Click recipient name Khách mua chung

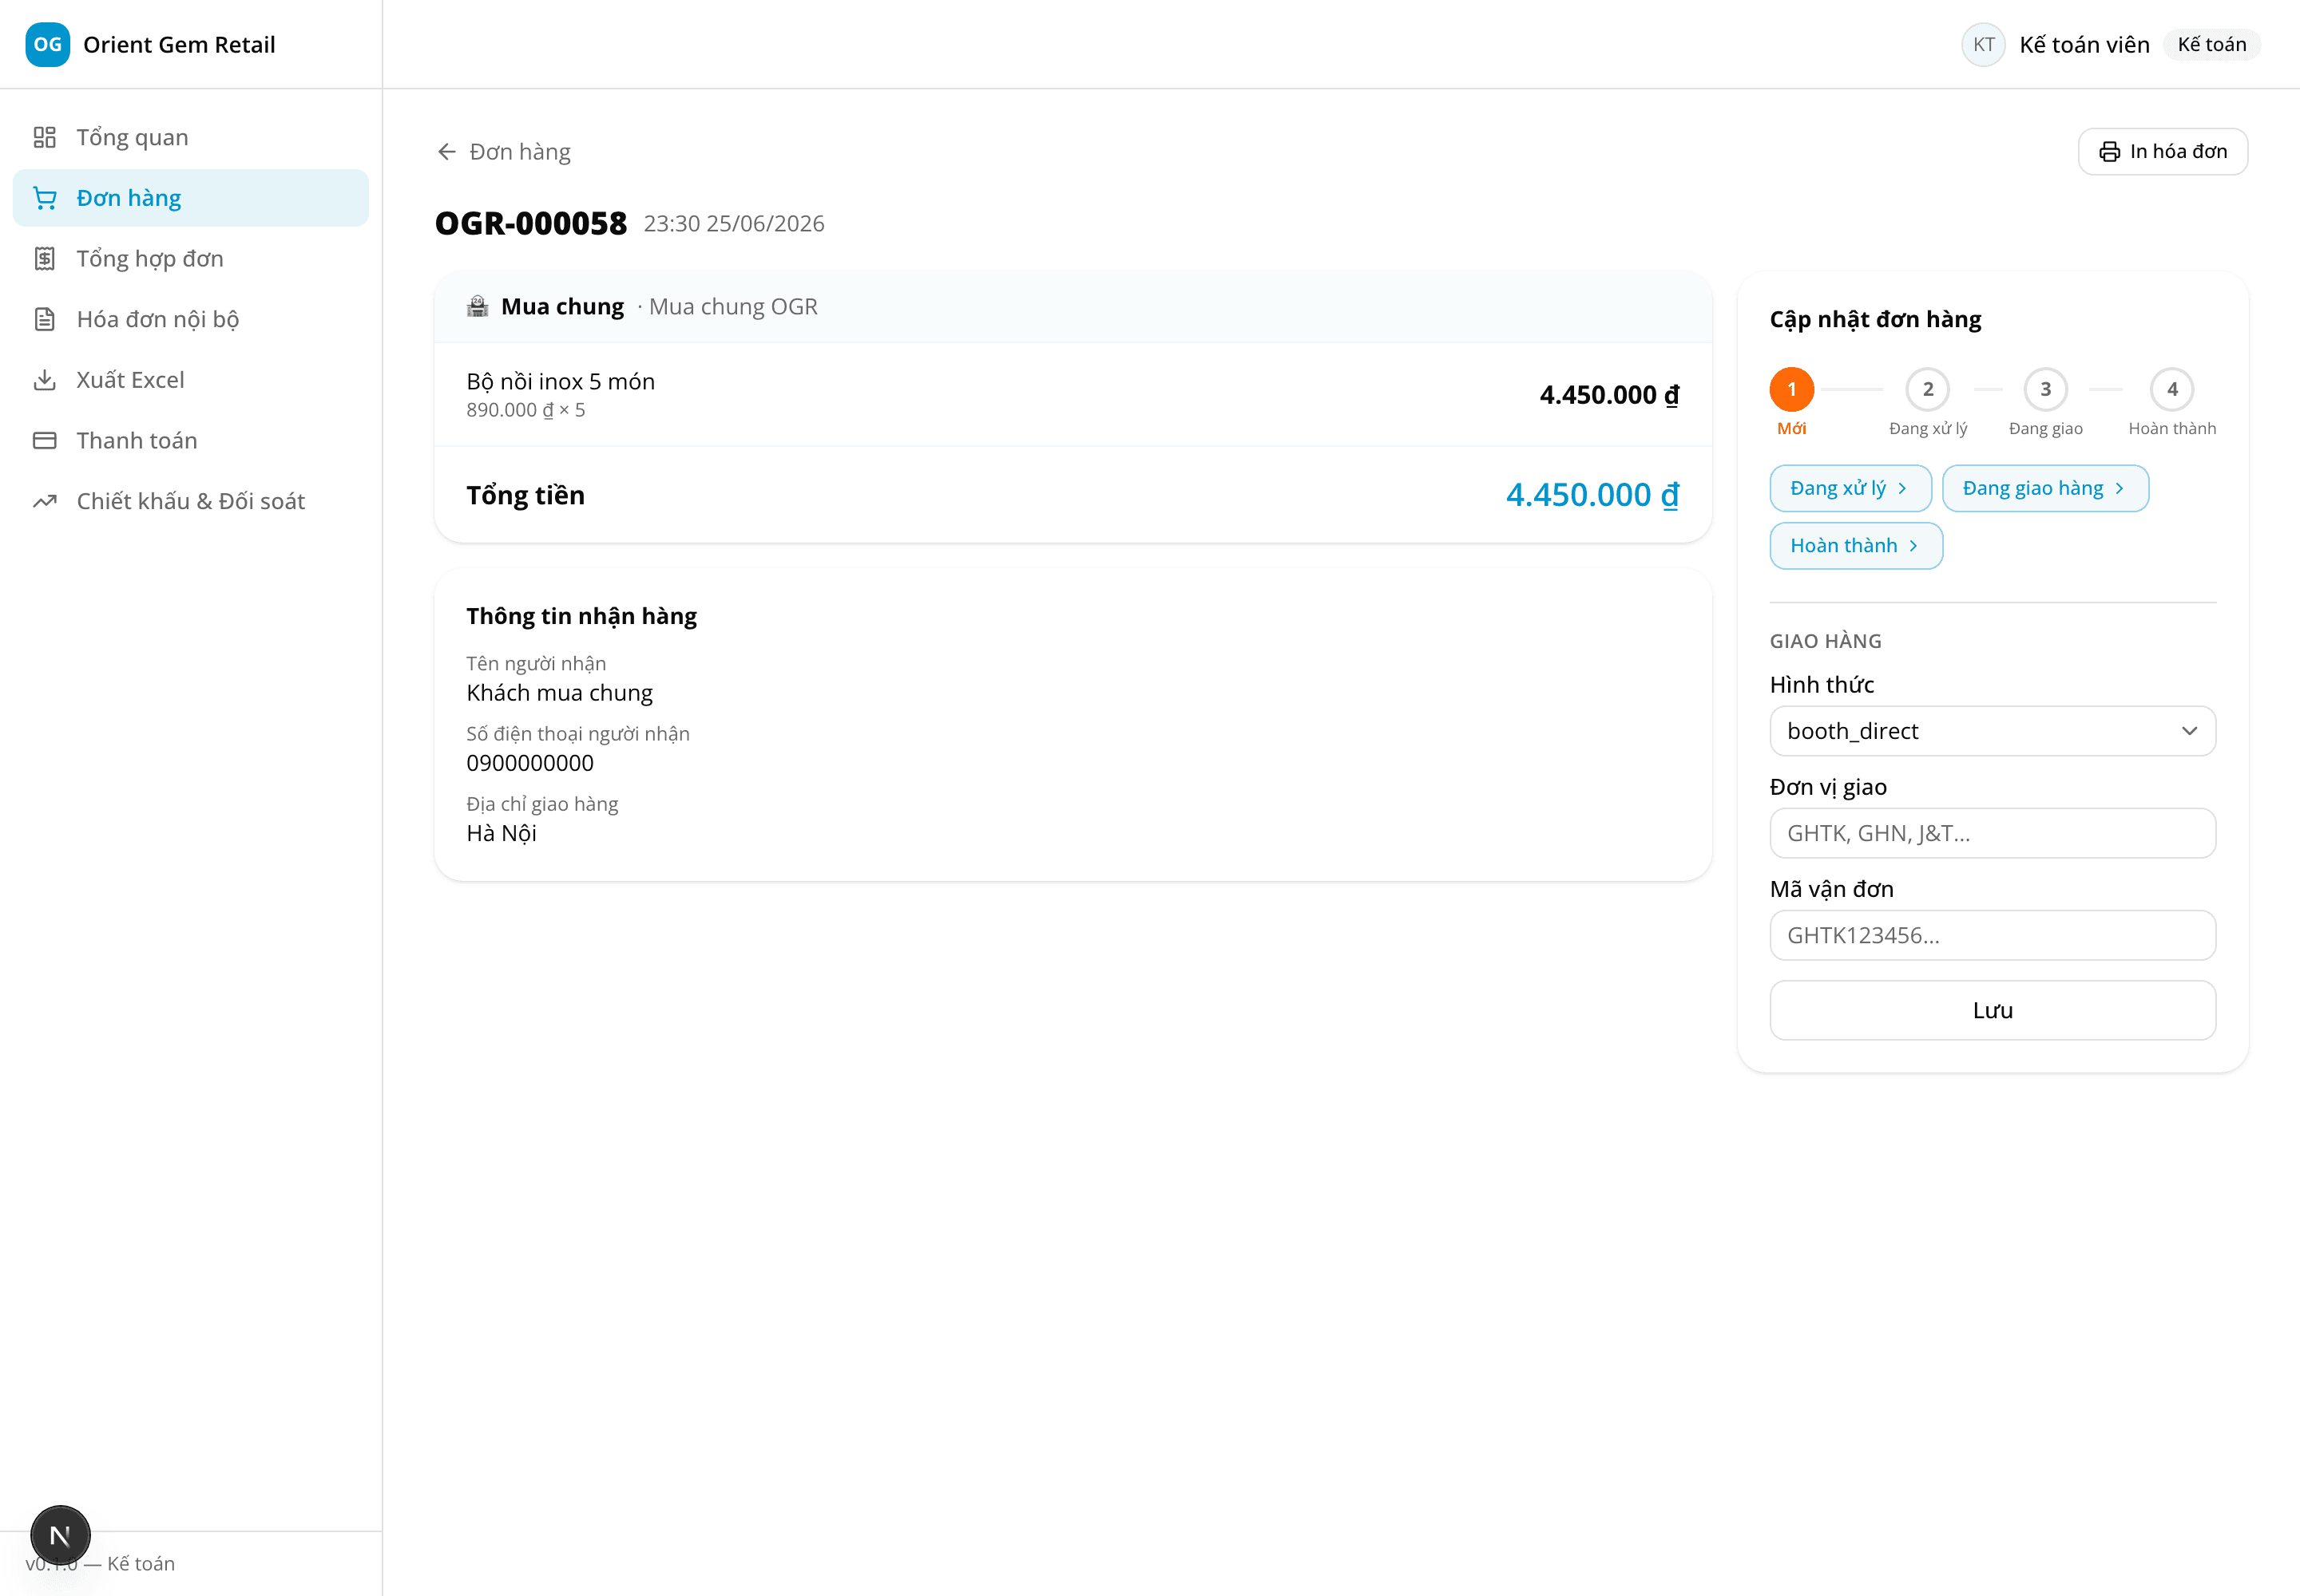coord(560,693)
